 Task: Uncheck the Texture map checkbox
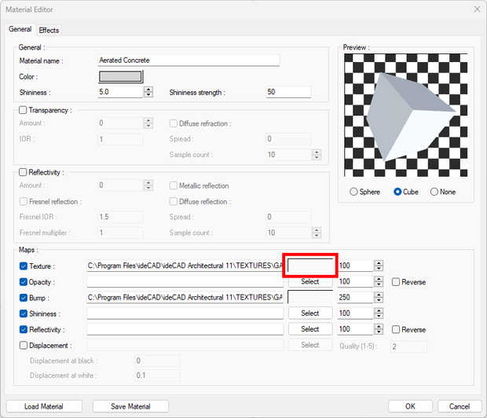tap(23, 266)
